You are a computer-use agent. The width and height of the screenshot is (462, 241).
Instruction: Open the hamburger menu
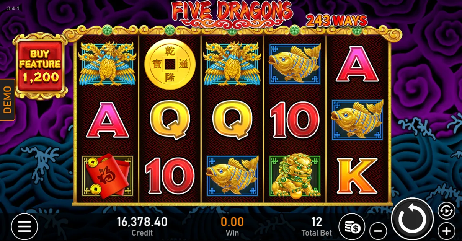click(24, 227)
